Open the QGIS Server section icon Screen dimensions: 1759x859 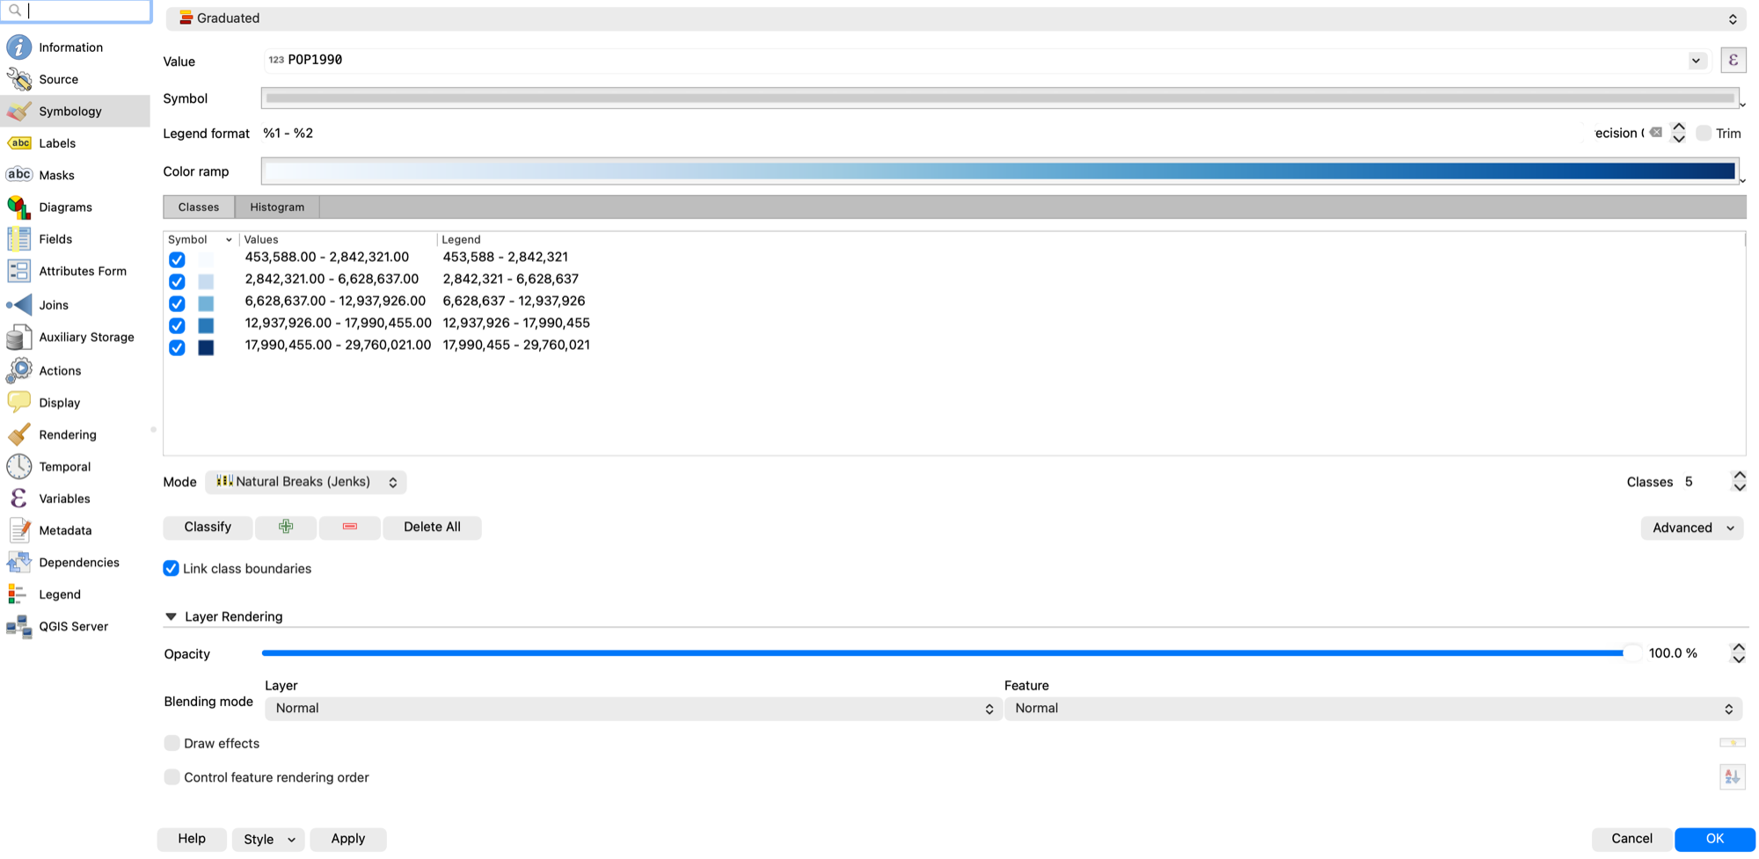pos(18,627)
